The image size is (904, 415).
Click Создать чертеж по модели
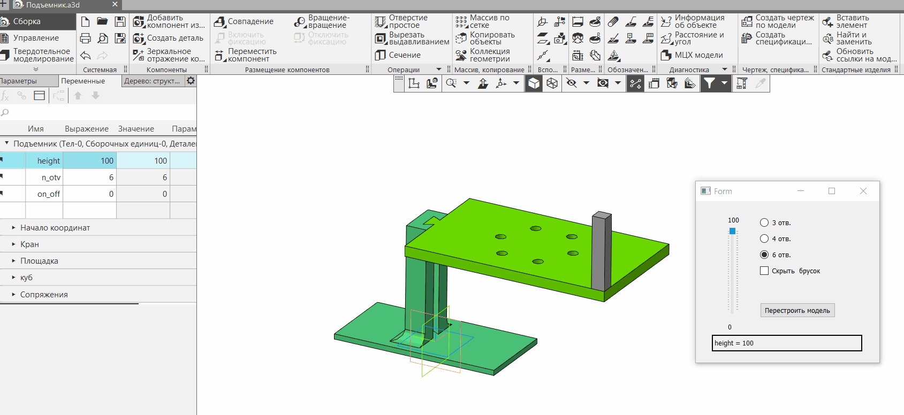778,21
